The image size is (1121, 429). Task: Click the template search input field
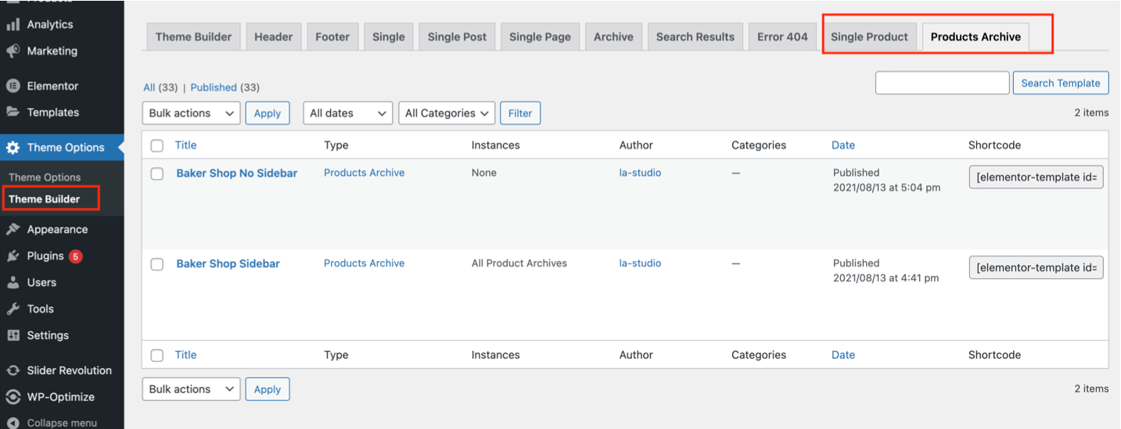point(942,83)
